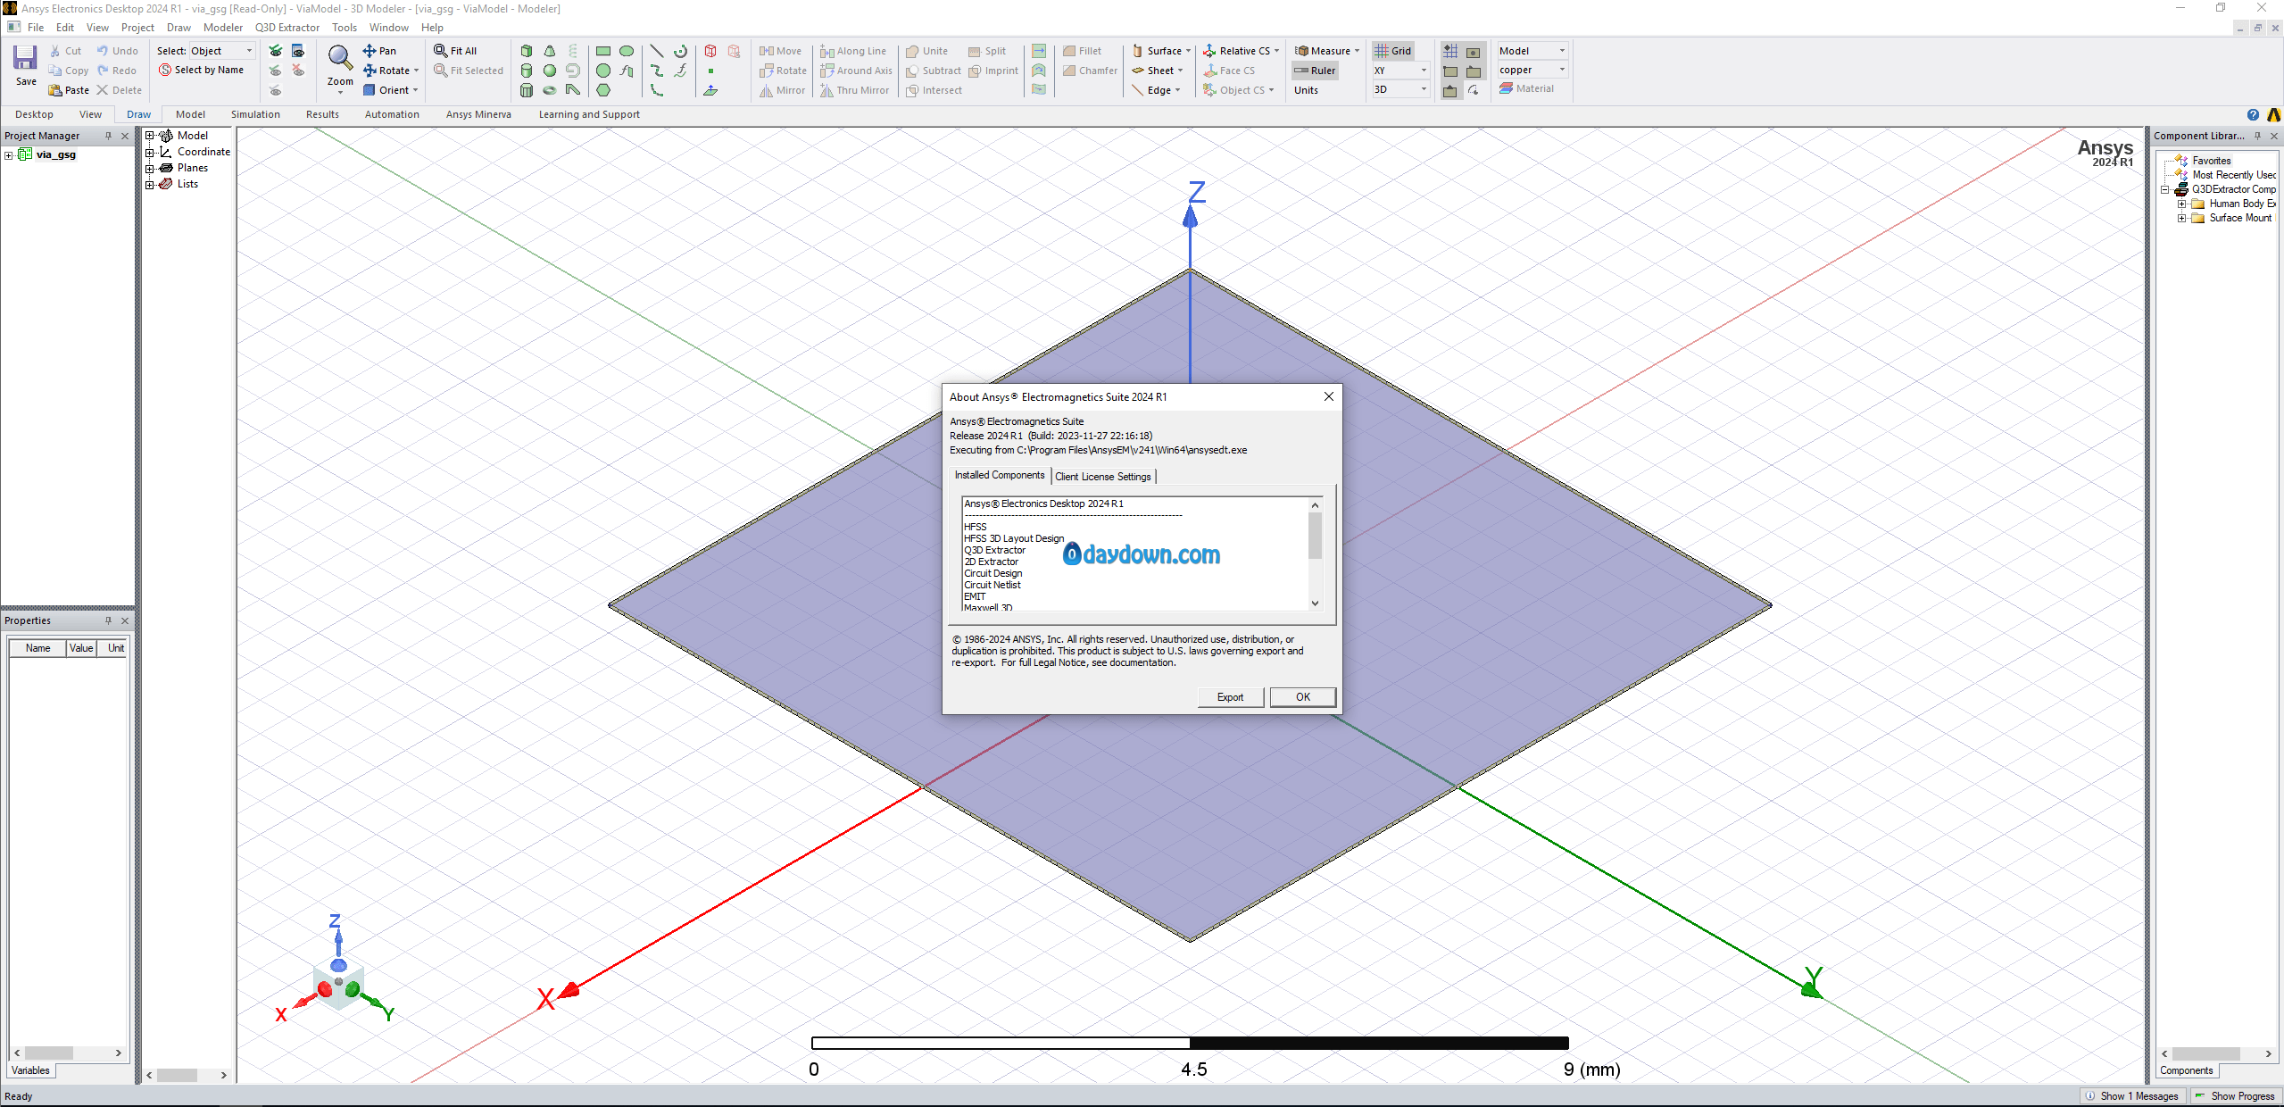Toggle show objects in active view icon
The height and width of the screenshot is (1107, 2284).
pos(298,51)
